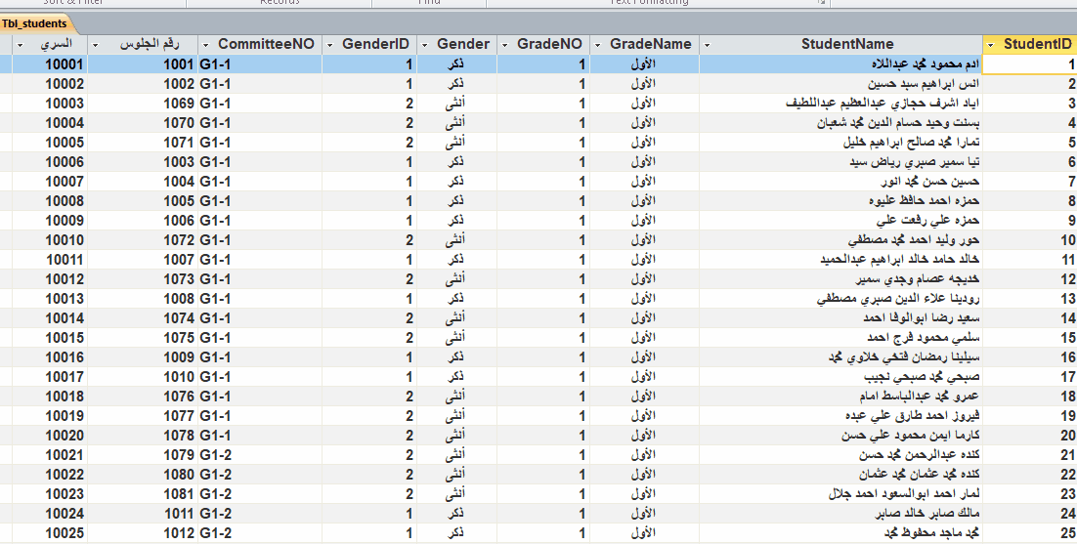
Task: Select the StudentName column header
Action: [846, 44]
